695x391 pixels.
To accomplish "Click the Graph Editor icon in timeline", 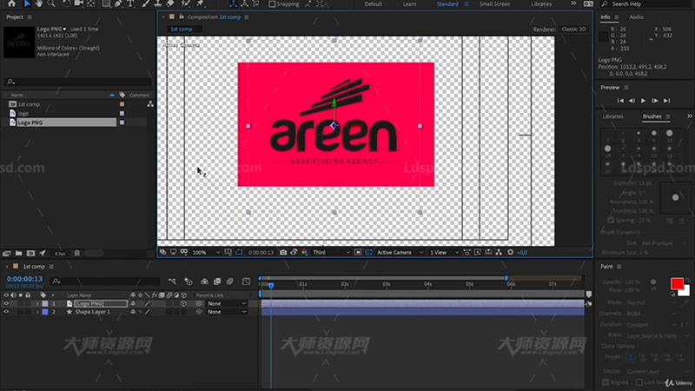I will [247, 281].
